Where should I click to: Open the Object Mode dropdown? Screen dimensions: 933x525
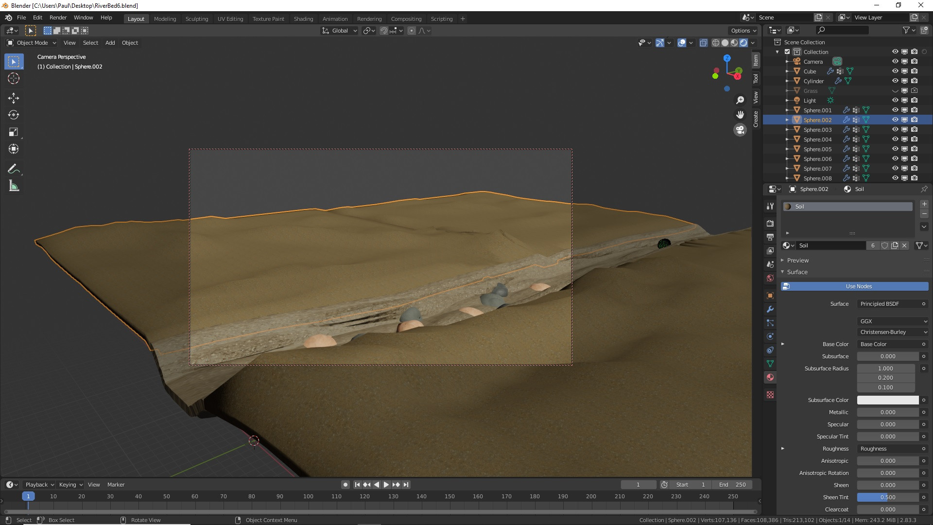pos(32,43)
